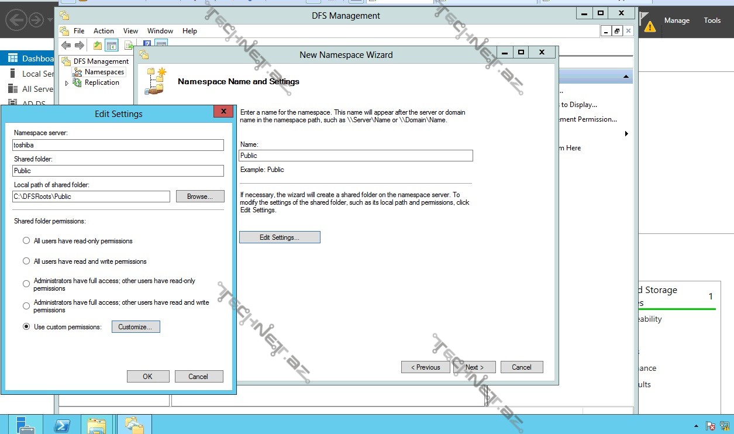
Task: Expand the Replication tree node
Action: click(67, 83)
